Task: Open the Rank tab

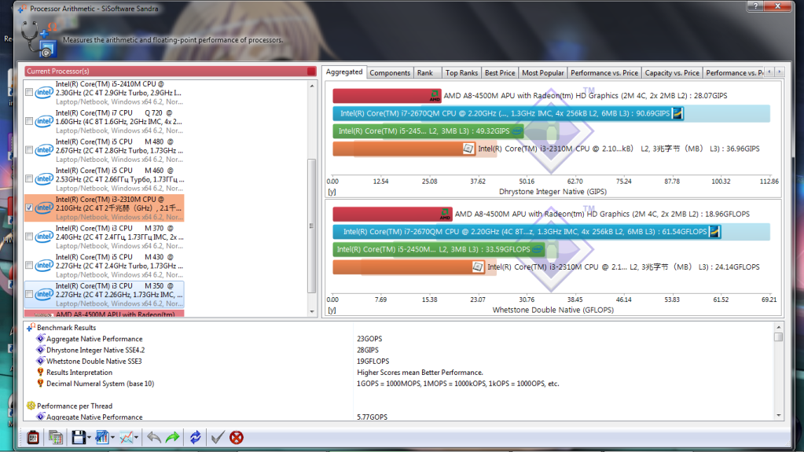Action: point(425,73)
